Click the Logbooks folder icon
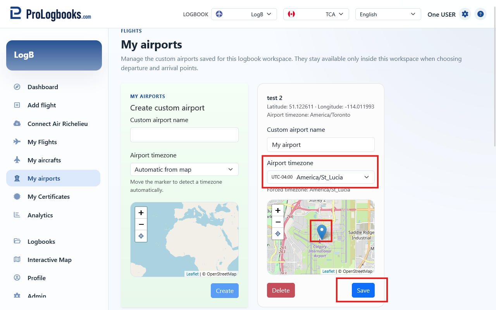This screenshot has width=496, height=310. pos(17,241)
